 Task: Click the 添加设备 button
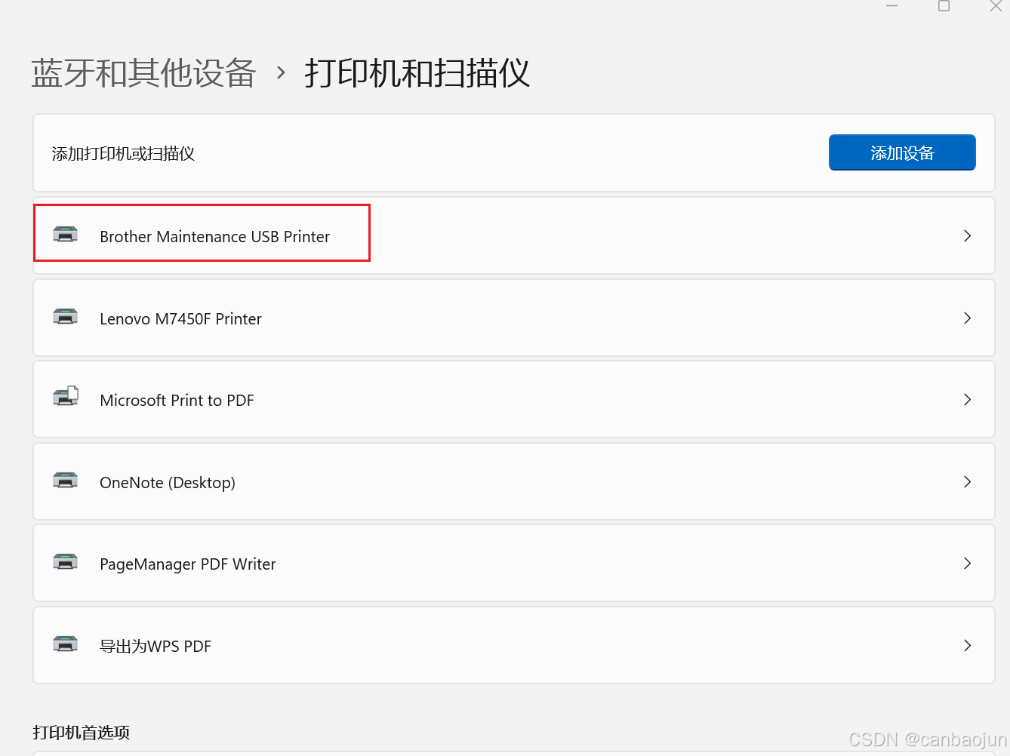click(x=902, y=152)
